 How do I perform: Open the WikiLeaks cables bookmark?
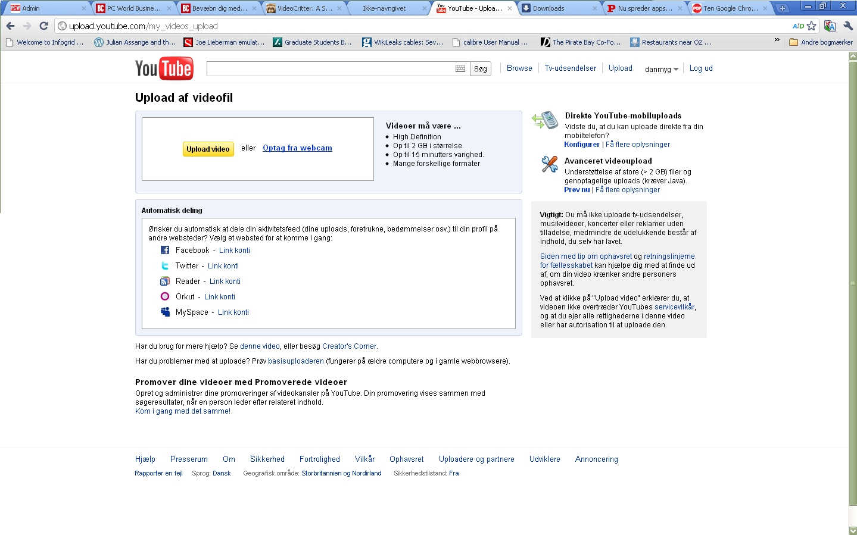[403, 42]
